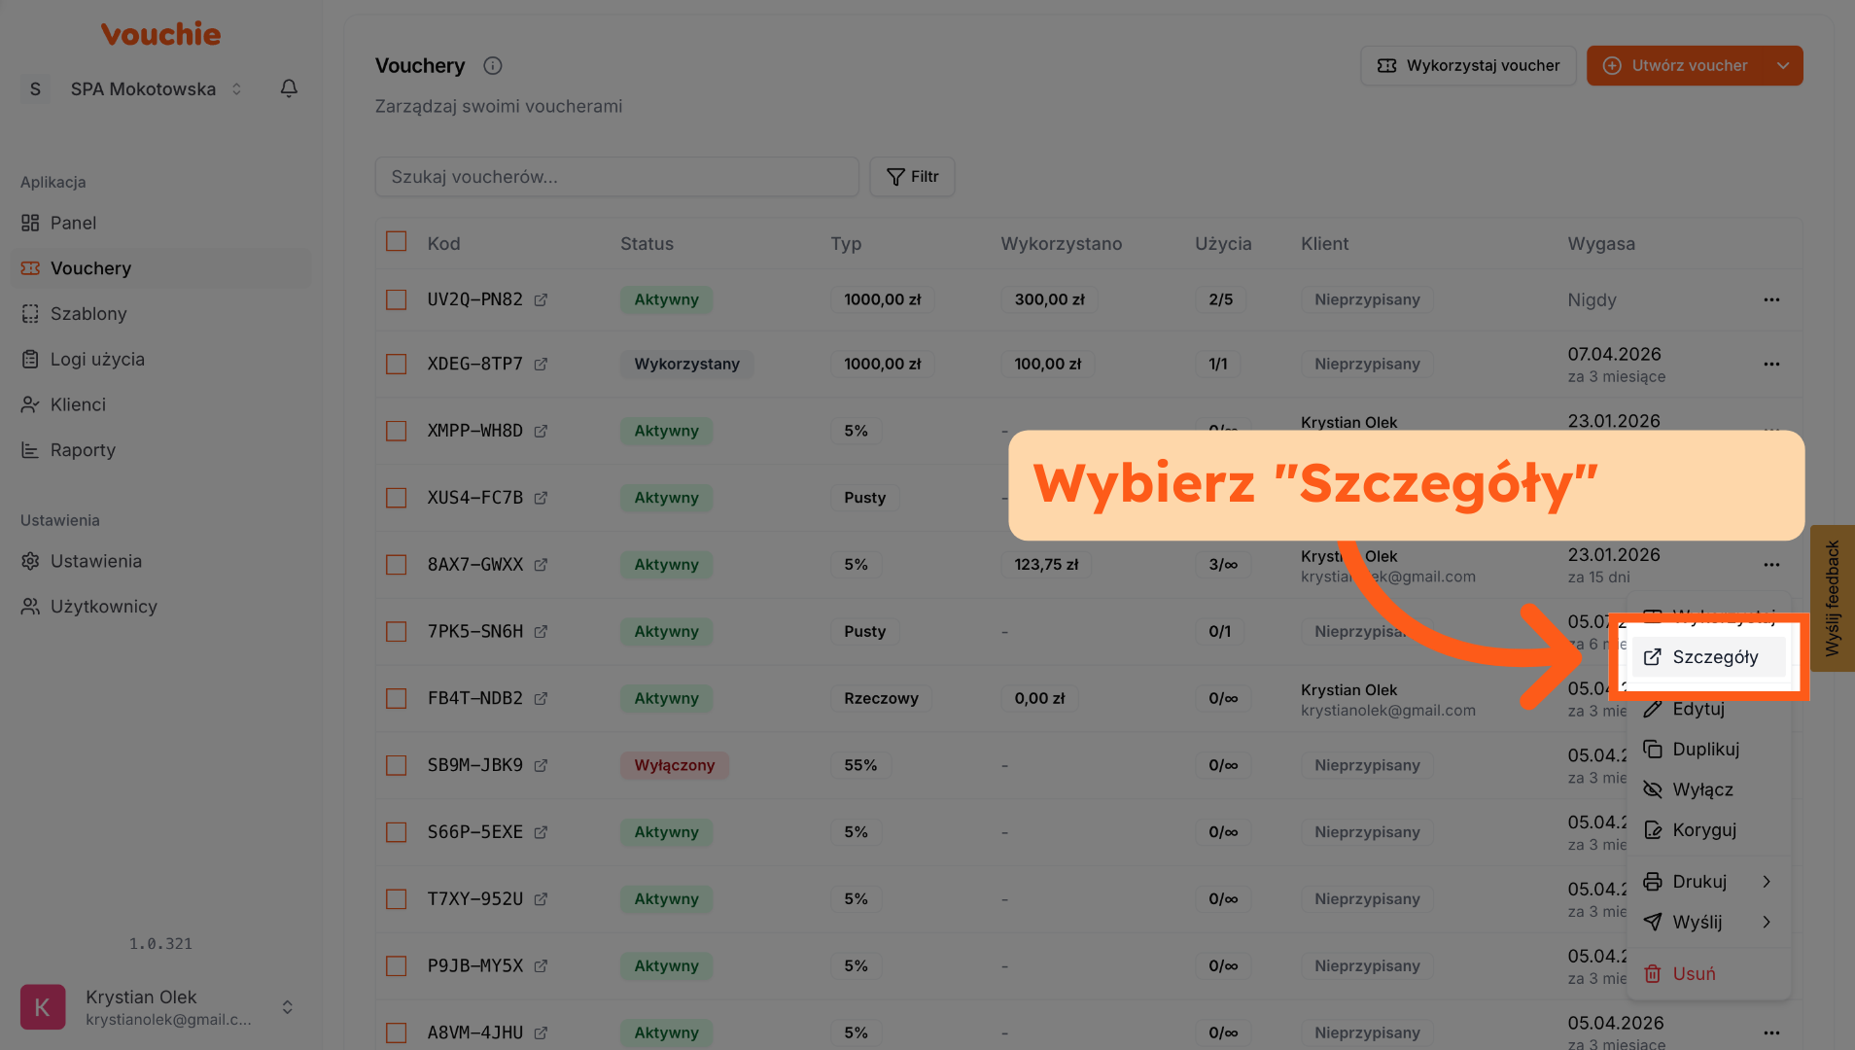Screen dimensions: 1855x1050
Task: Tick the checkbox for voucher XMPP-WH8D
Action: point(396,431)
